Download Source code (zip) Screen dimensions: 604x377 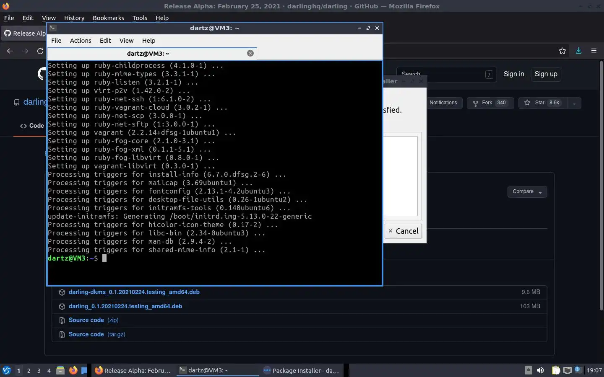pyautogui.click(x=94, y=320)
